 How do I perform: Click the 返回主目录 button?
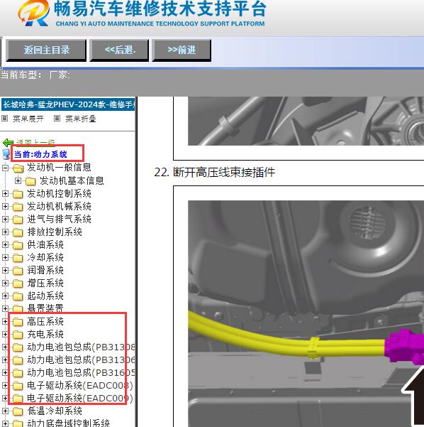(46, 50)
